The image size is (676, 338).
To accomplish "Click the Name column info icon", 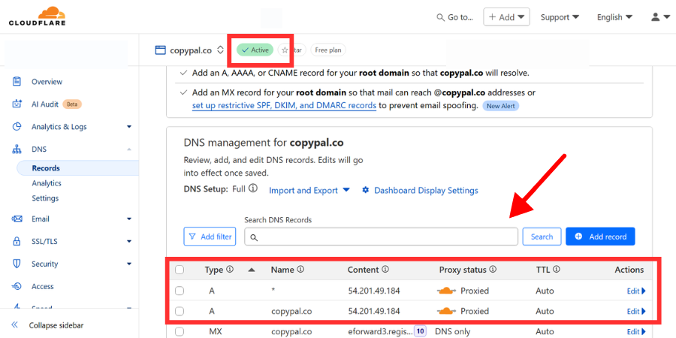I will pyautogui.click(x=300, y=269).
